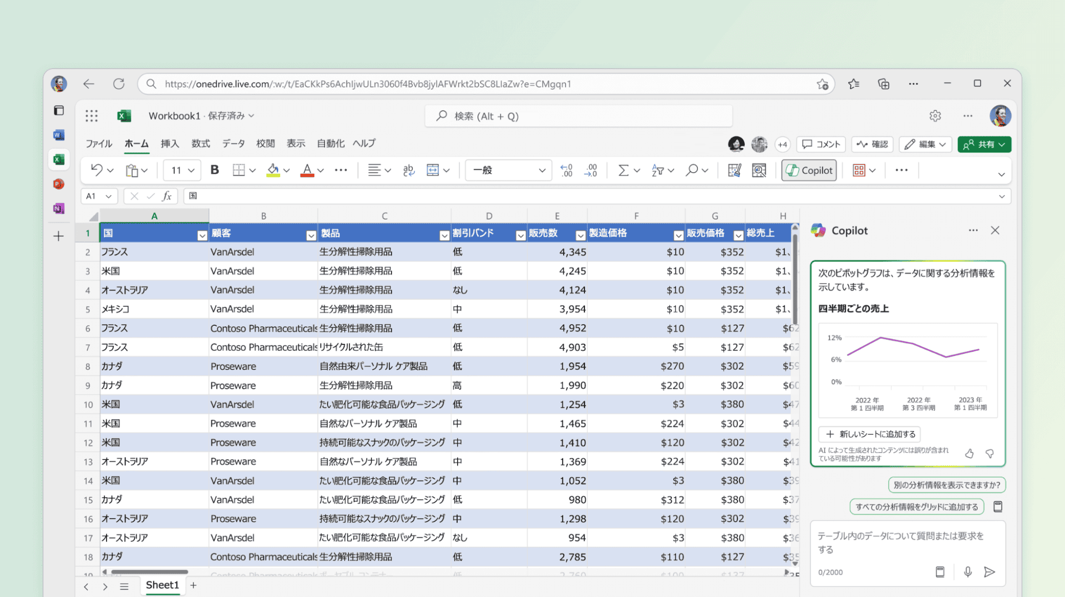Screen dimensions: 1065x597
Task: Click the microphone icon in Copilot
Action: tap(968, 571)
